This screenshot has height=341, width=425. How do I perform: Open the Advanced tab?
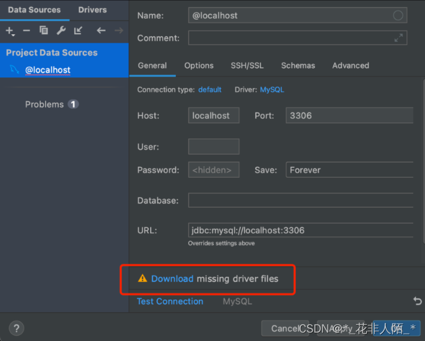(351, 65)
